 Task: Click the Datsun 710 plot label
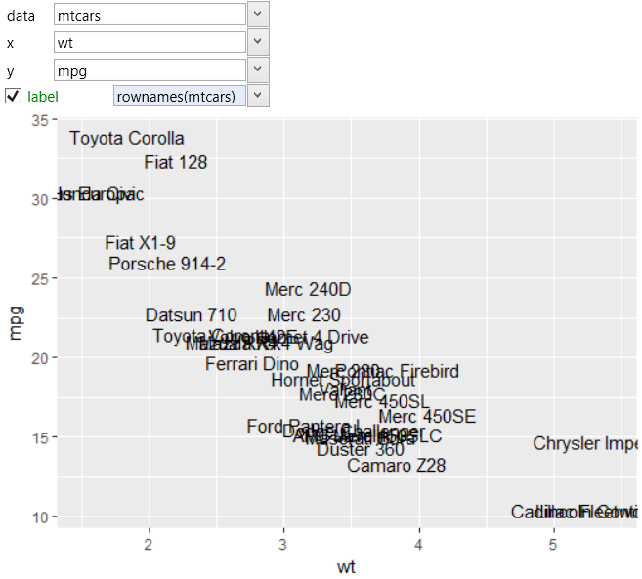(192, 315)
